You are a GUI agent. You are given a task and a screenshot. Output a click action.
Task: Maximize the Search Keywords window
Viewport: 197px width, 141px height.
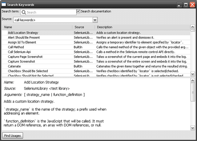coord(186,5)
